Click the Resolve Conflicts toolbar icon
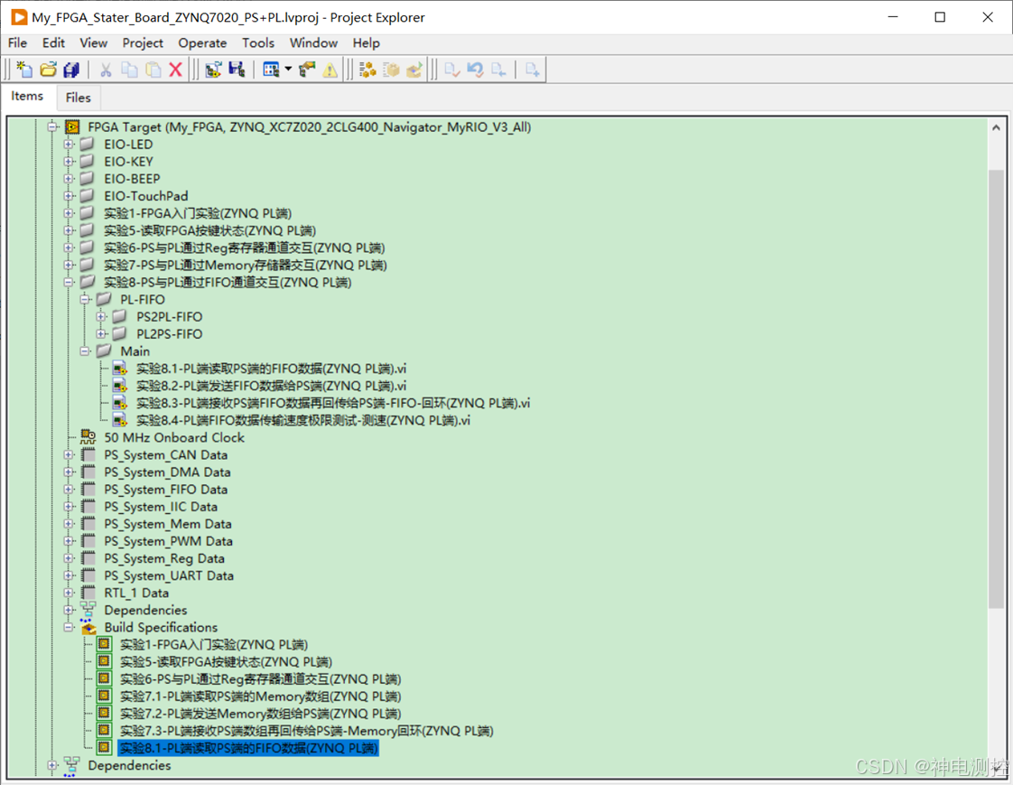 307,70
